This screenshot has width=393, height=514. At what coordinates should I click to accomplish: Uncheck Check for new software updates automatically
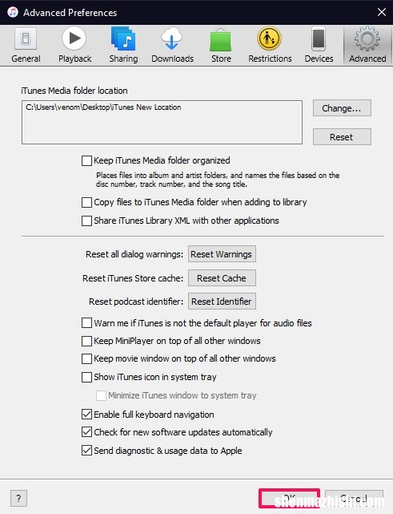[86, 432]
